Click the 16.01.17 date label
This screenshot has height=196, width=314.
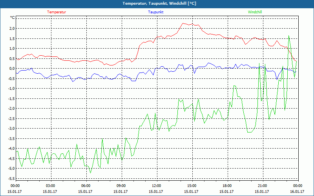coord(297,191)
